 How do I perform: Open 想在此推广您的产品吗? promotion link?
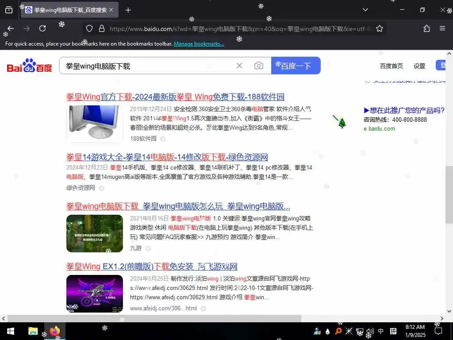click(x=404, y=110)
